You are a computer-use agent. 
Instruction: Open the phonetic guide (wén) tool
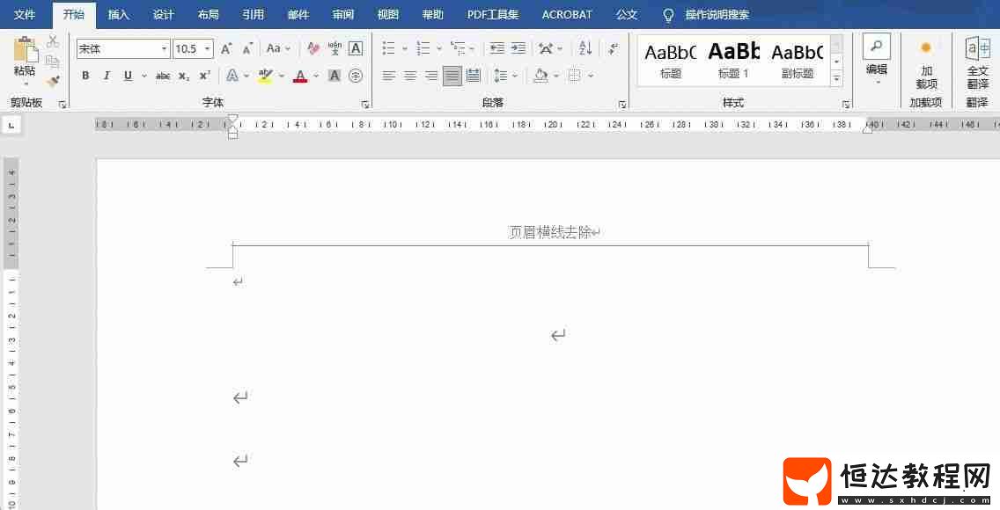335,48
